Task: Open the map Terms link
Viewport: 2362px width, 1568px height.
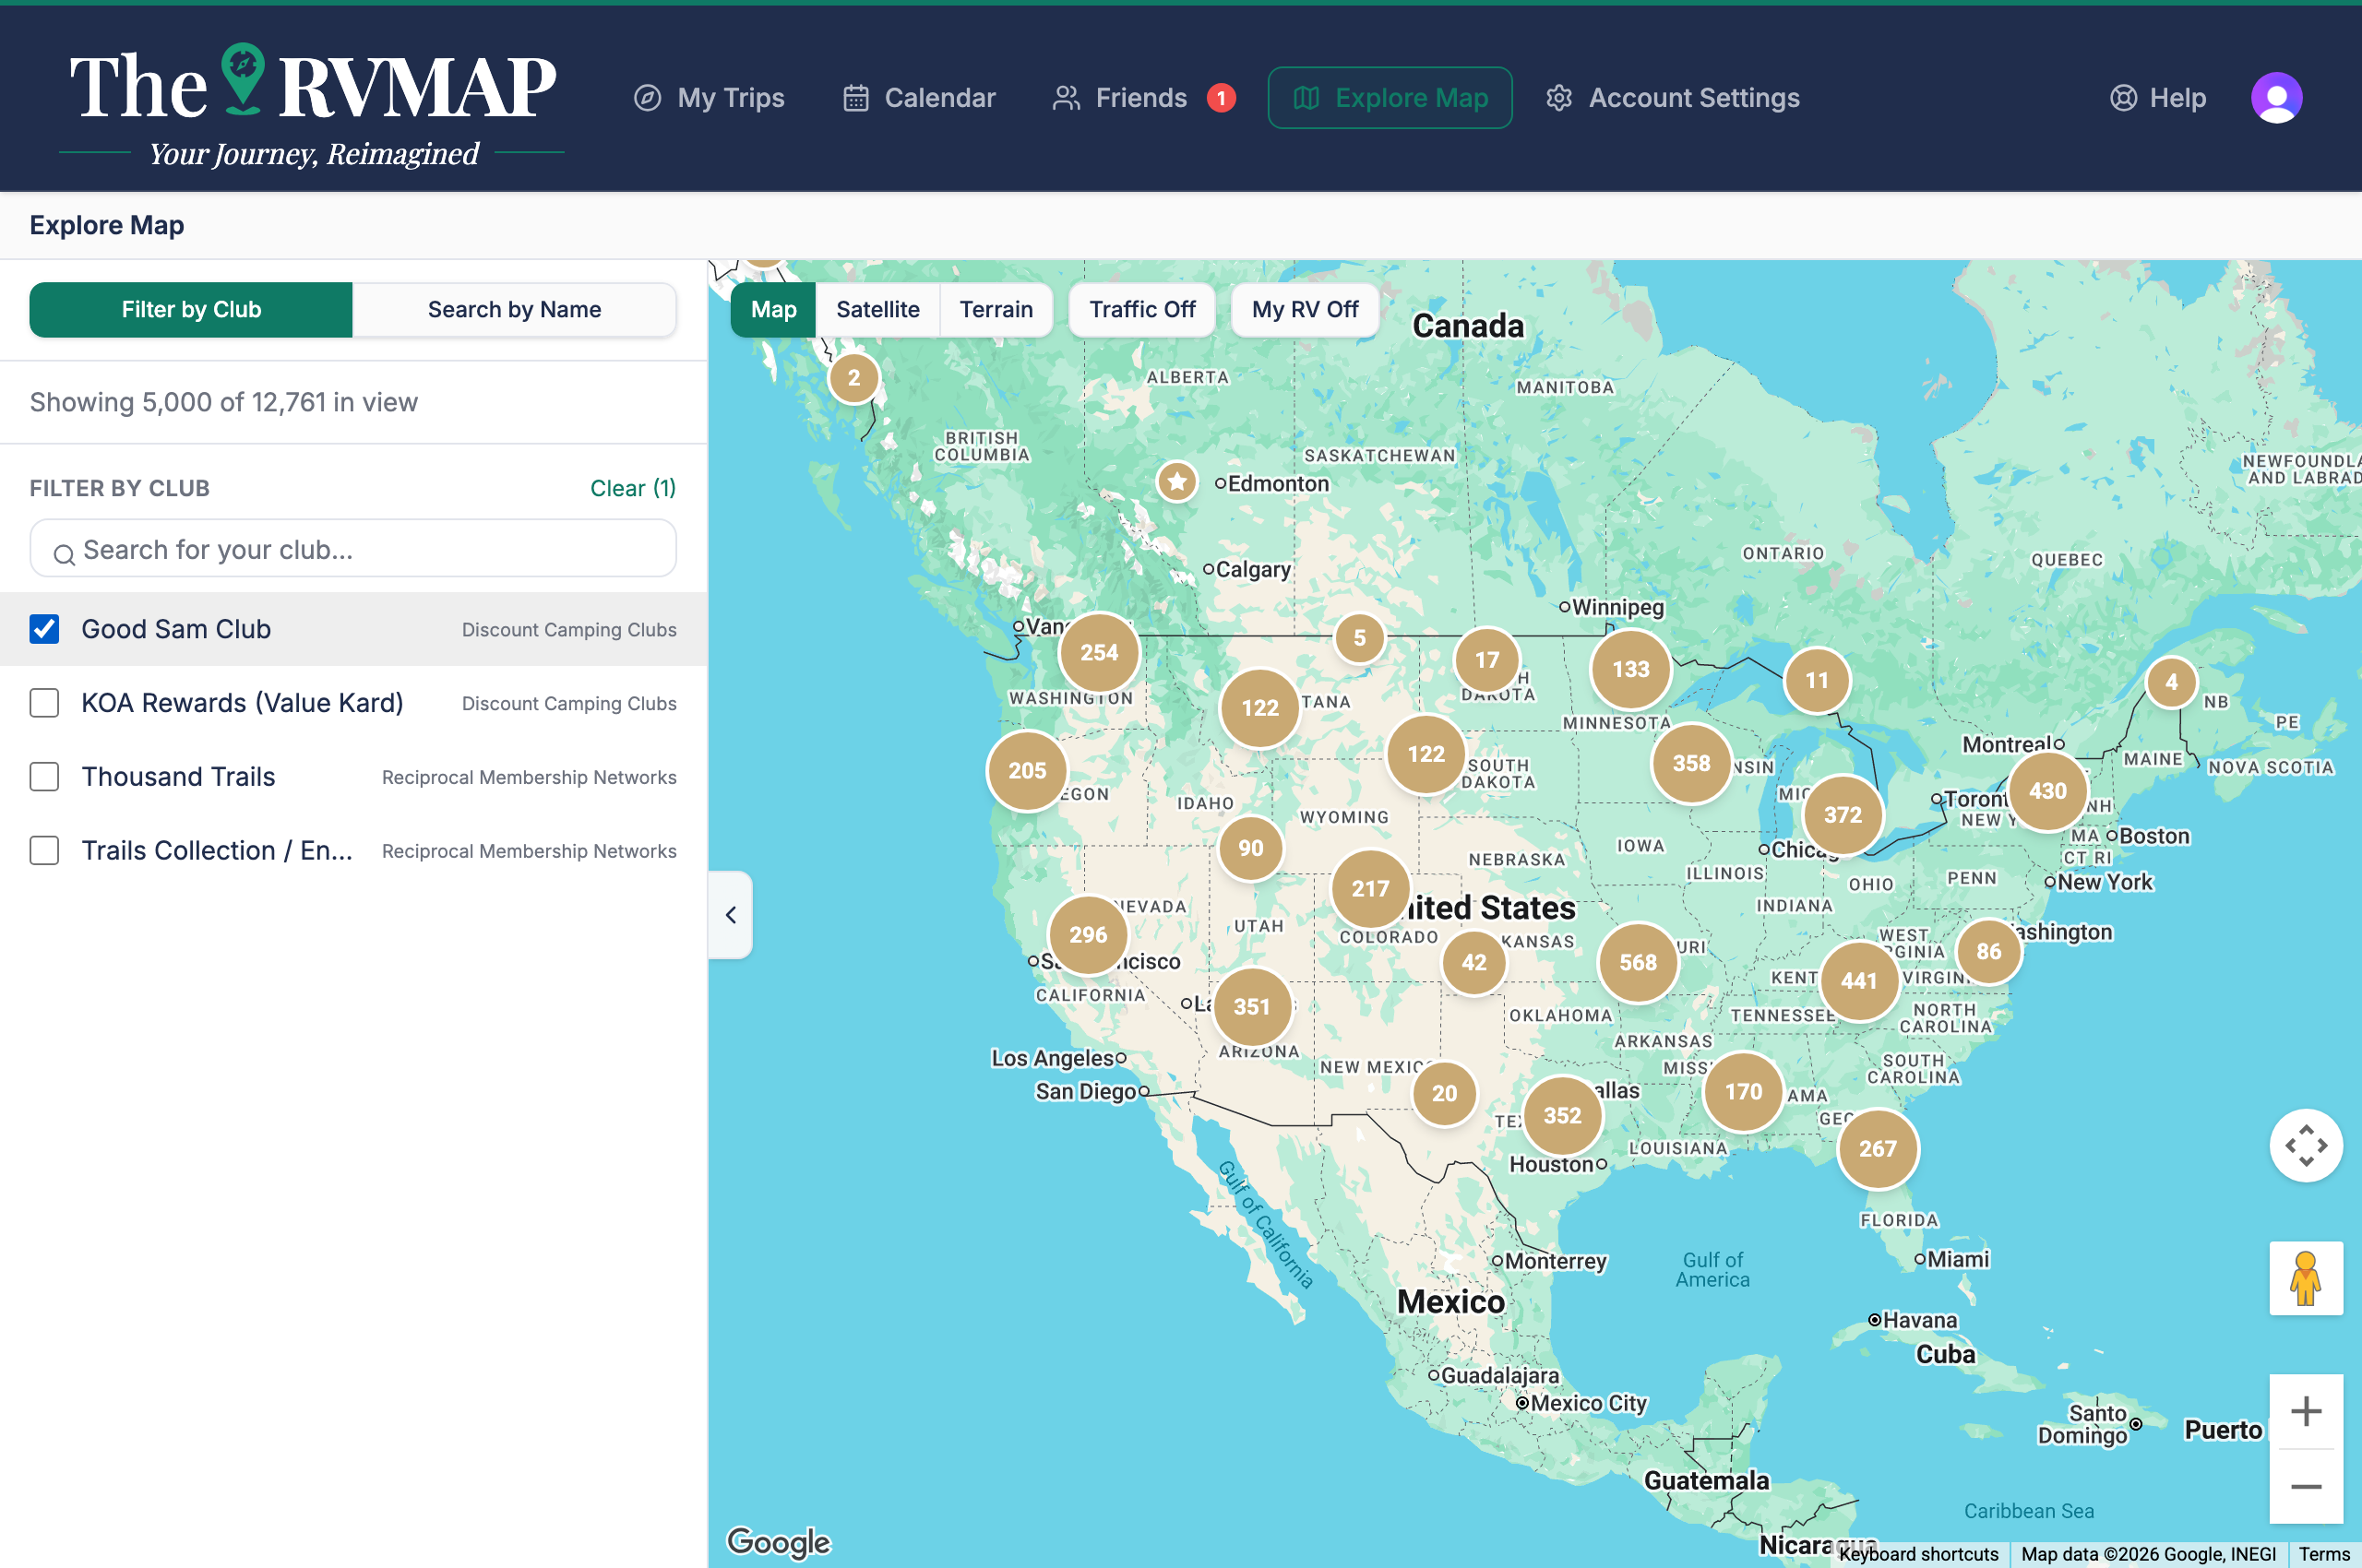Action: coord(2323,1554)
